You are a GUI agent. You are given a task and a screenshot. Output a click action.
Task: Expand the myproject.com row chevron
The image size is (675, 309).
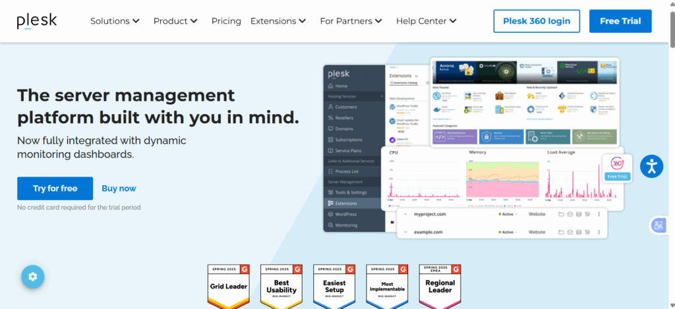click(405, 214)
